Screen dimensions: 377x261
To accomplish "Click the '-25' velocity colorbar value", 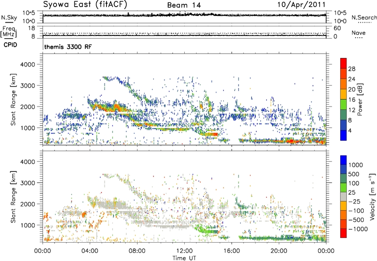I will click(x=355, y=201).
